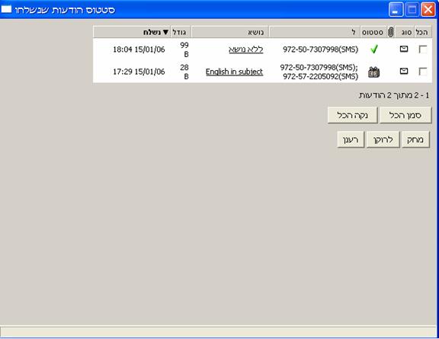
Task: Tick the checkbox for the 17:29 message
Action: tap(423, 72)
